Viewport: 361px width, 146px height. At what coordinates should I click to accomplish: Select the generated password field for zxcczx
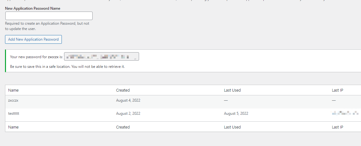coord(101,57)
